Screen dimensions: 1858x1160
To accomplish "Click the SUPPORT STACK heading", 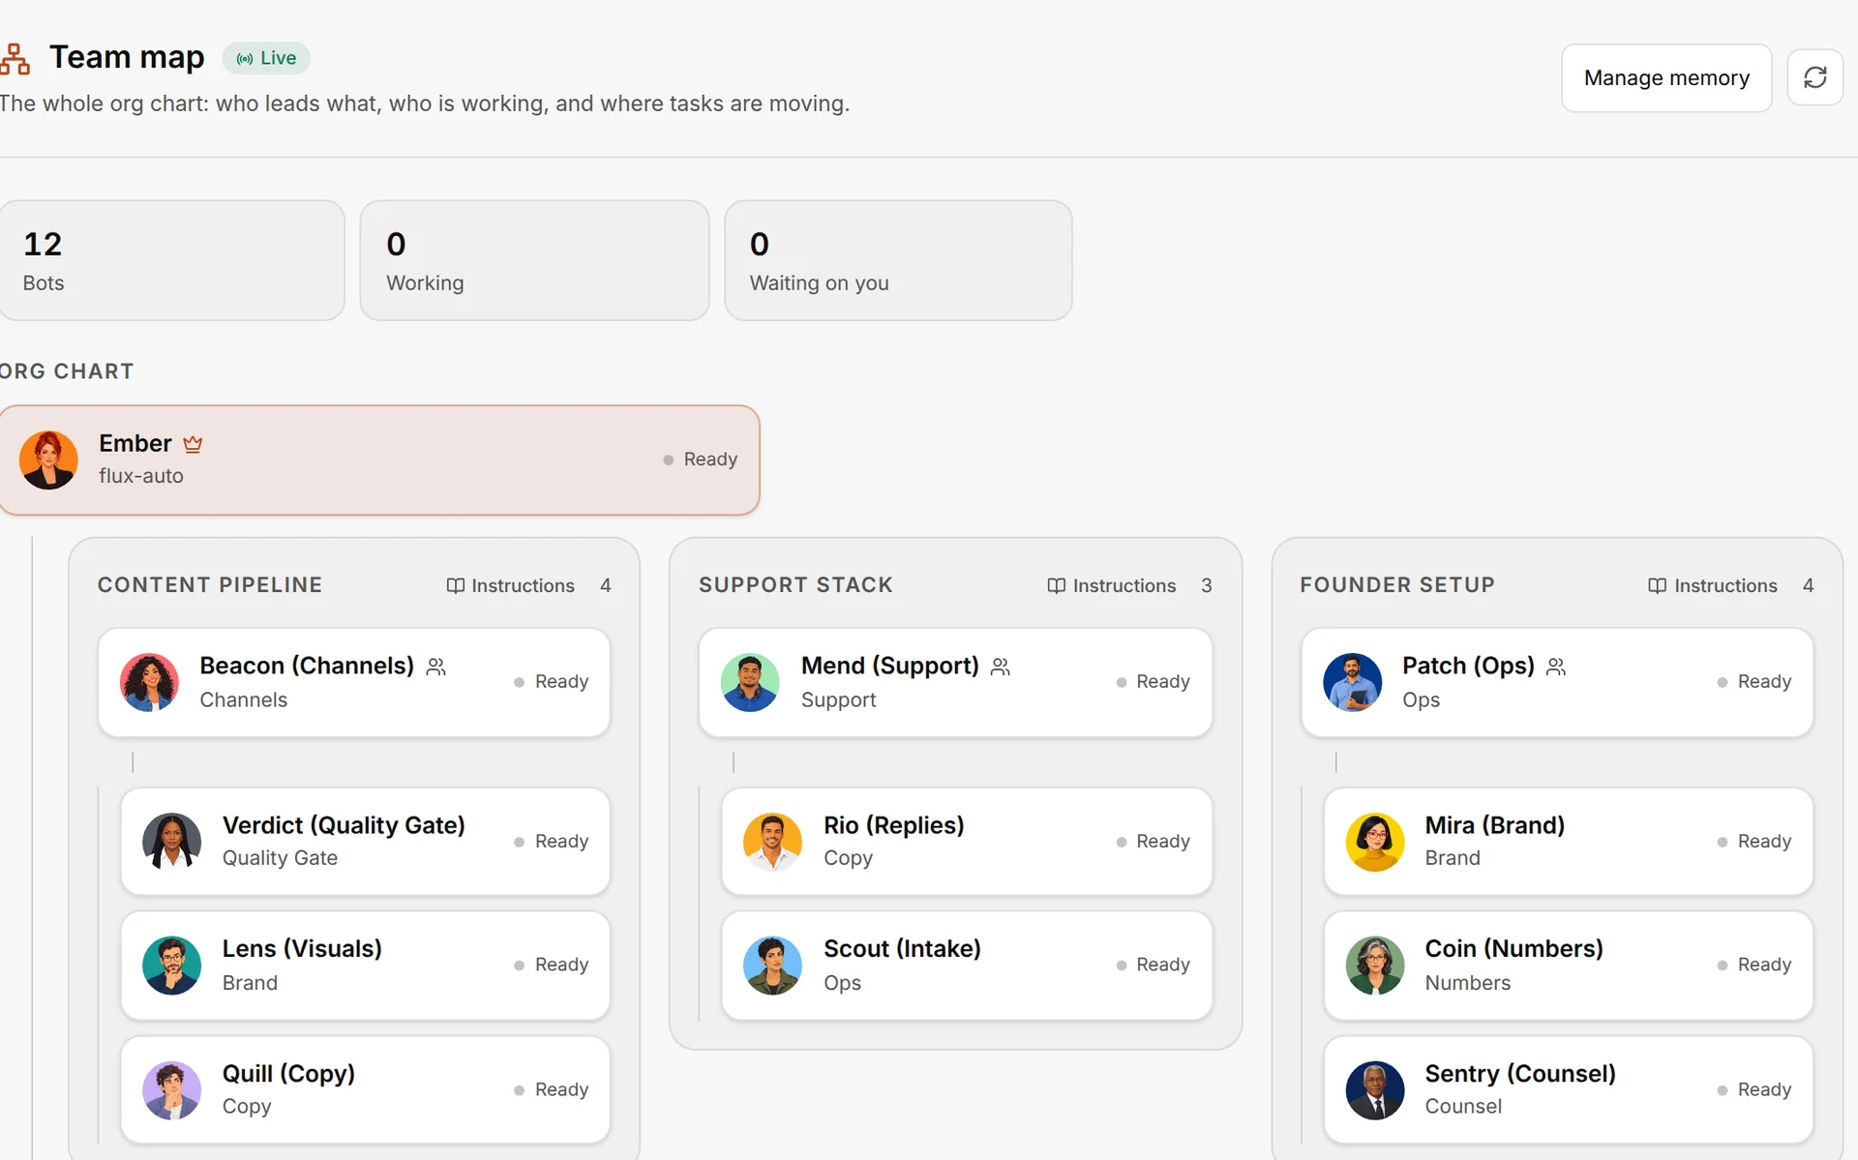I will click(x=795, y=585).
